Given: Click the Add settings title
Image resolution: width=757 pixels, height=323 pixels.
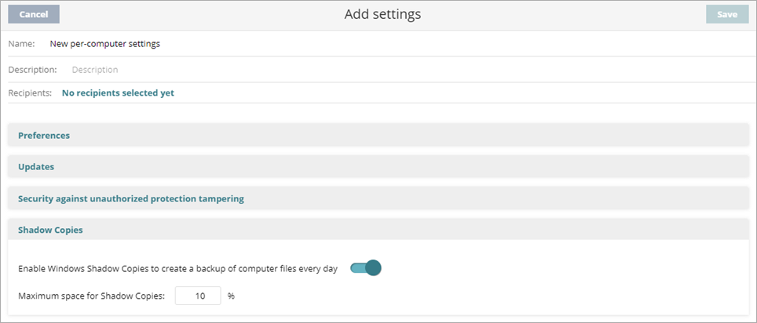Looking at the screenshot, I should 382,14.
